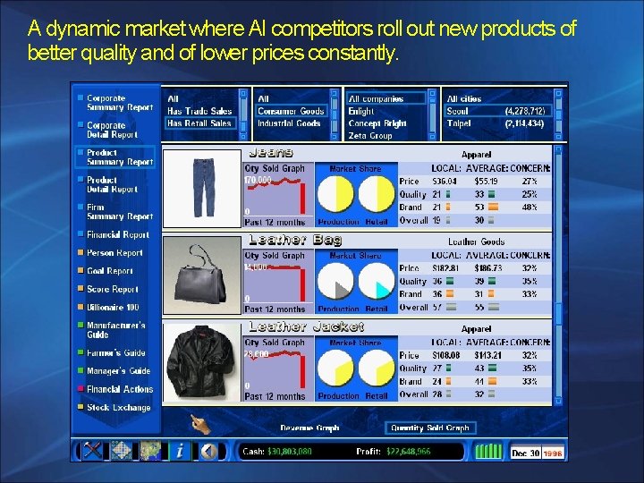The image size is (644, 483).
Task: Select 'All' in the sales type filter
Action: tap(173, 99)
